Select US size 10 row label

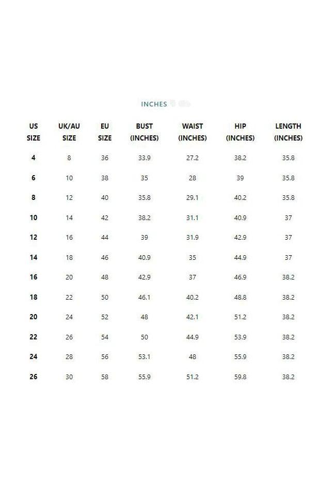click(x=34, y=217)
